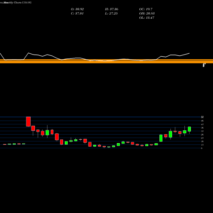Click the 'O: 30.92' open value
Image resolution: width=213 pixels, height=213 pixels.
(x=77, y=9)
